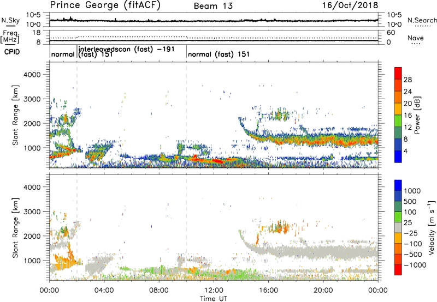Select the "Freq. [MHz]" axis label
Viewport: 437px width, 302px height.
coord(10,37)
